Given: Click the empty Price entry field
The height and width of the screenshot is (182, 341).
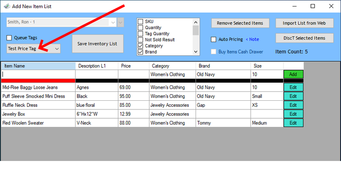Looking at the screenshot, I should click(x=134, y=74).
